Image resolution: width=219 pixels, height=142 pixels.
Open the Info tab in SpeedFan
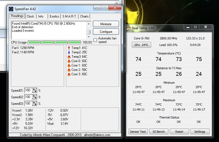(x=41, y=16)
